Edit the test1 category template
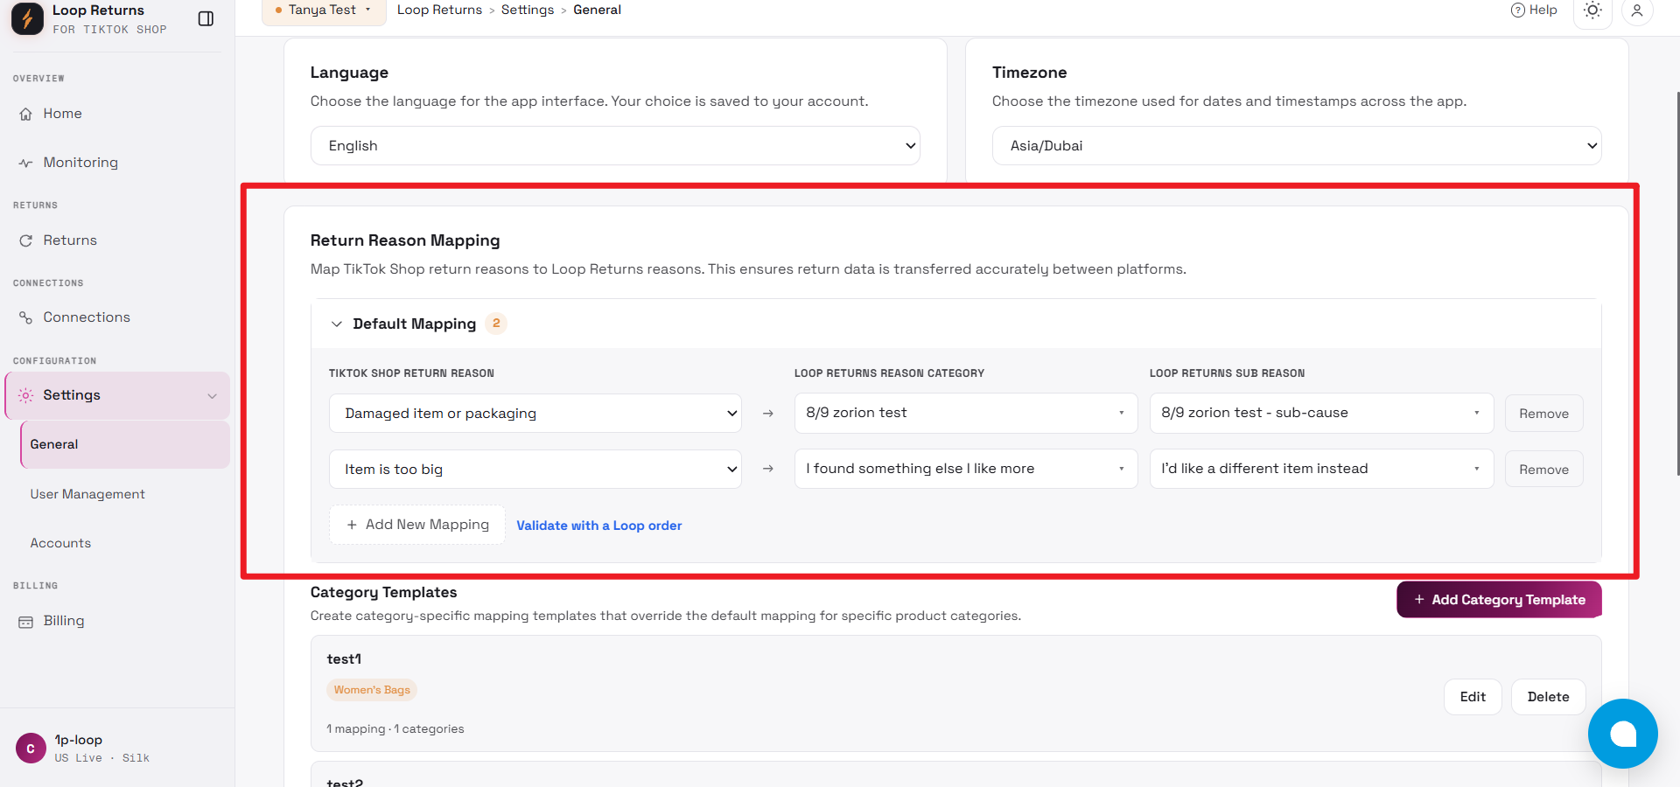The image size is (1680, 787). [x=1473, y=697]
